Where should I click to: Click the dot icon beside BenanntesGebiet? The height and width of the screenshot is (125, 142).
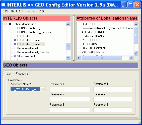point(15,48)
